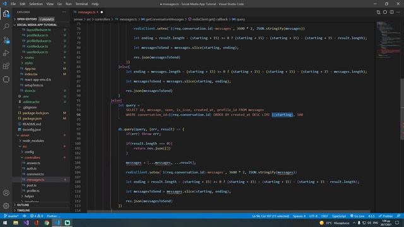Viewport: 404px width, 227px height.
Task: Expand the helper folder
Action: coord(29,196)
